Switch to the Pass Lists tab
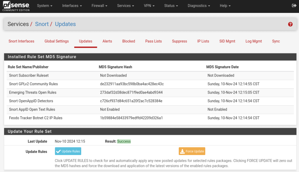The image size is (299, 172). (x=154, y=41)
